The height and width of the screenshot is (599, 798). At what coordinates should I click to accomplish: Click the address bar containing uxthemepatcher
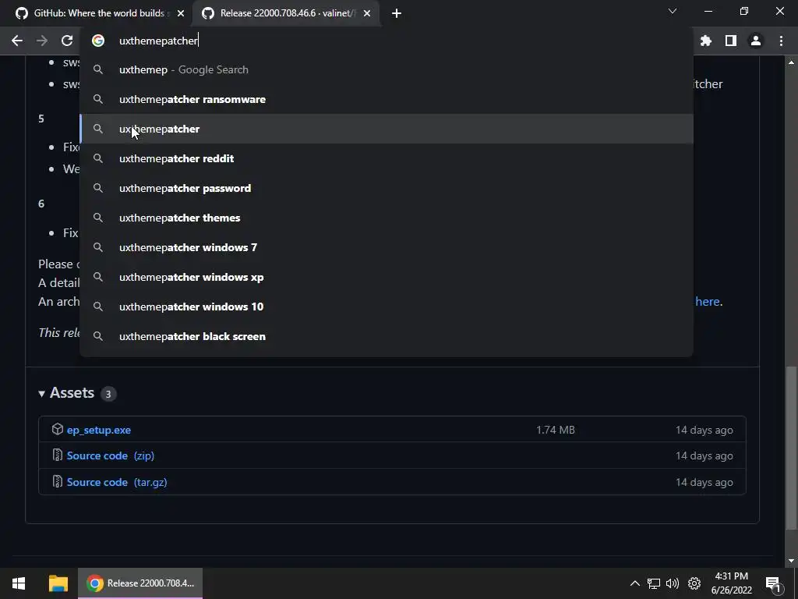(387, 41)
